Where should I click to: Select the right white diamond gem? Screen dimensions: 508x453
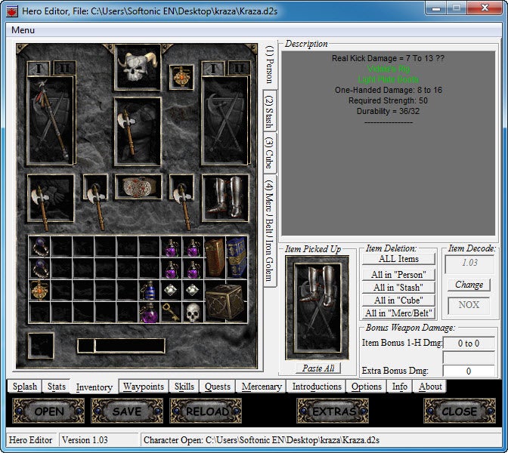[x=193, y=290]
